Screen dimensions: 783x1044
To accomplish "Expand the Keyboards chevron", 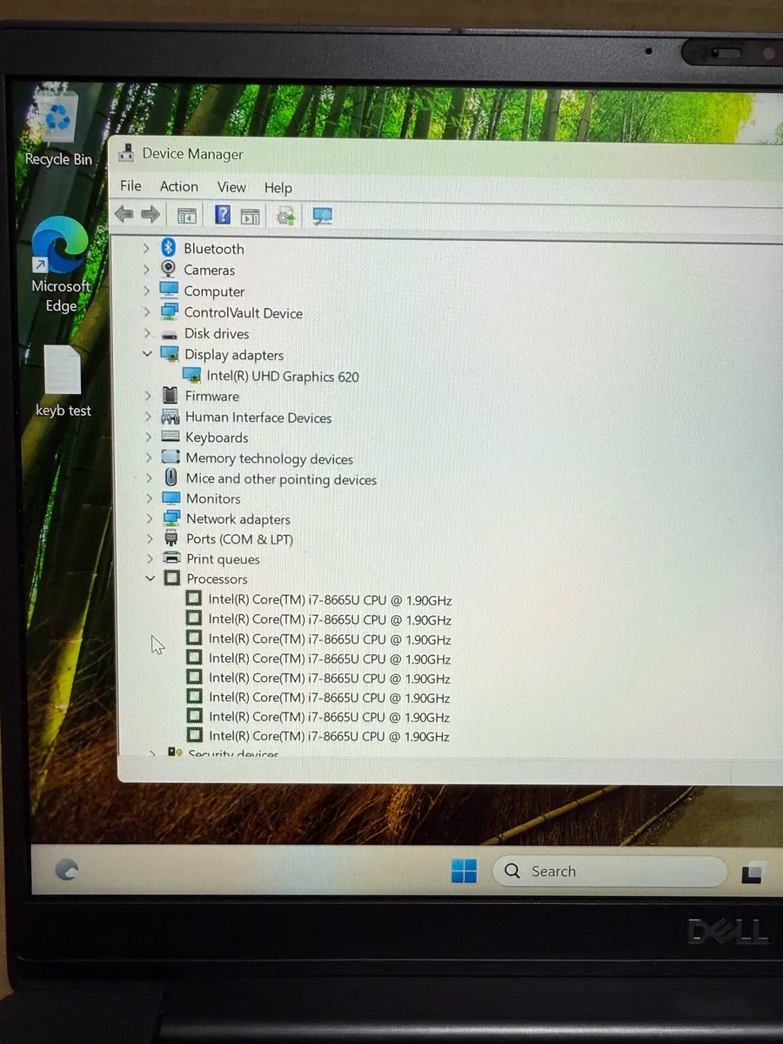I will tap(148, 438).
